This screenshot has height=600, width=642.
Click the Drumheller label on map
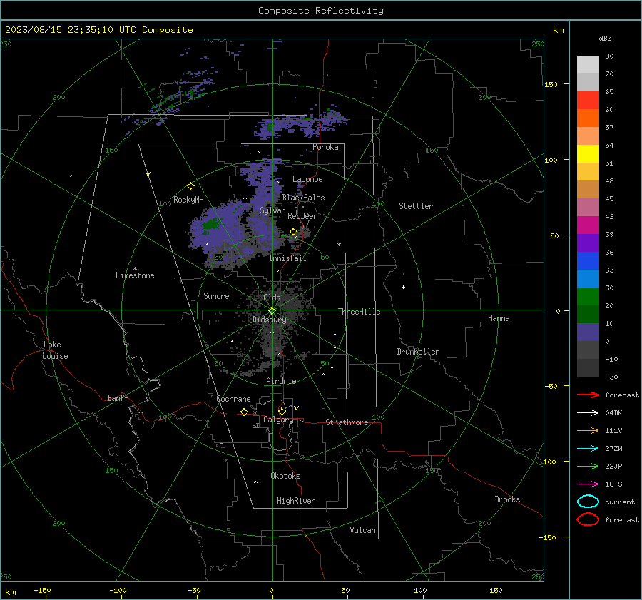[418, 352]
